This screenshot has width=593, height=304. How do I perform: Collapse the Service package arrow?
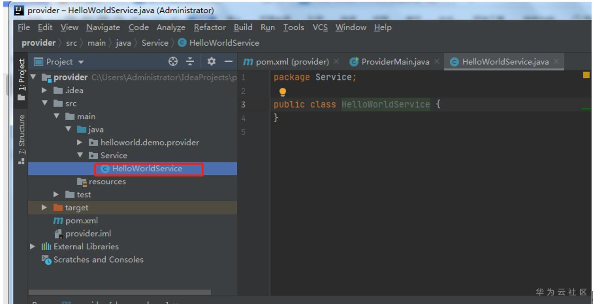click(x=80, y=156)
